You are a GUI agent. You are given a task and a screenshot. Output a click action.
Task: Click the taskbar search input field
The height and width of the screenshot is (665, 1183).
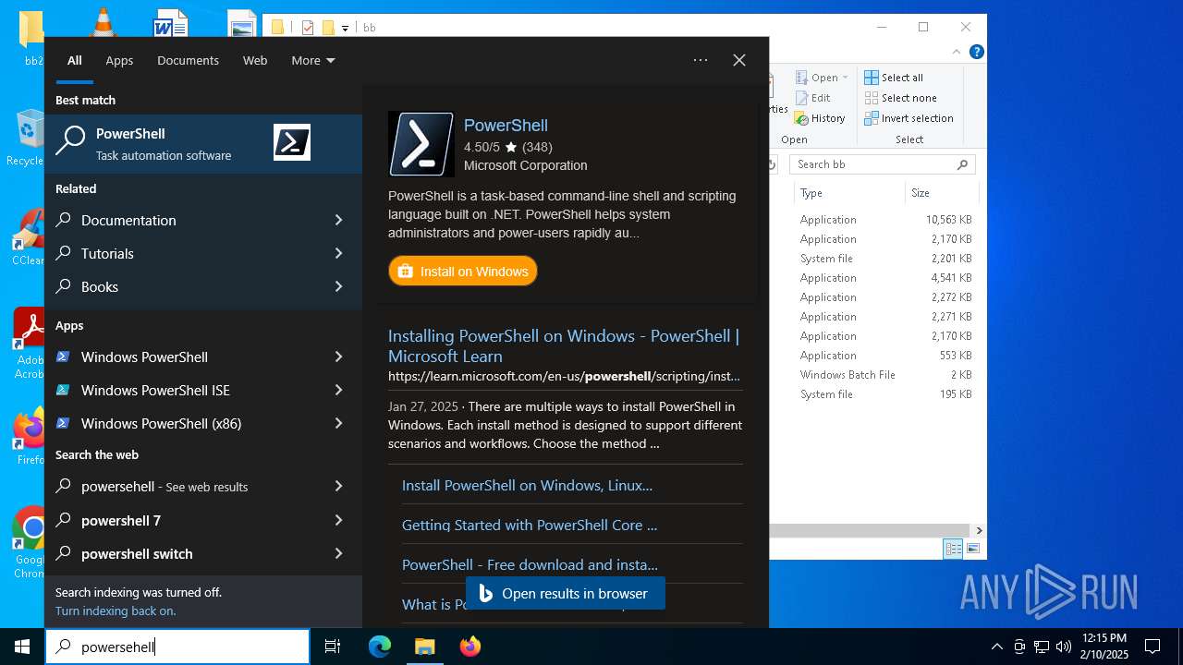(177, 647)
